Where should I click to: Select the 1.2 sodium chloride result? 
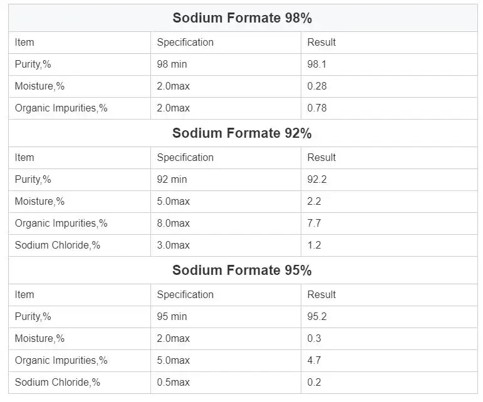[314, 245]
